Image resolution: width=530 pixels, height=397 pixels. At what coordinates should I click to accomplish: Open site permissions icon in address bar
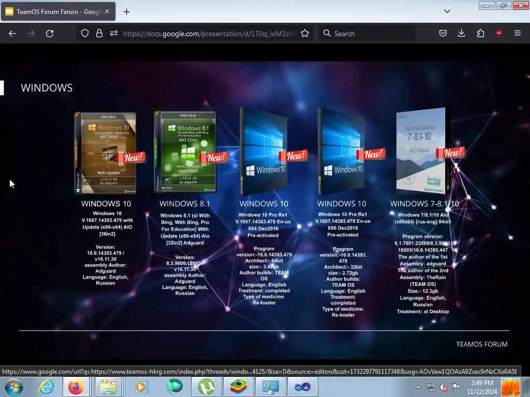[113, 33]
